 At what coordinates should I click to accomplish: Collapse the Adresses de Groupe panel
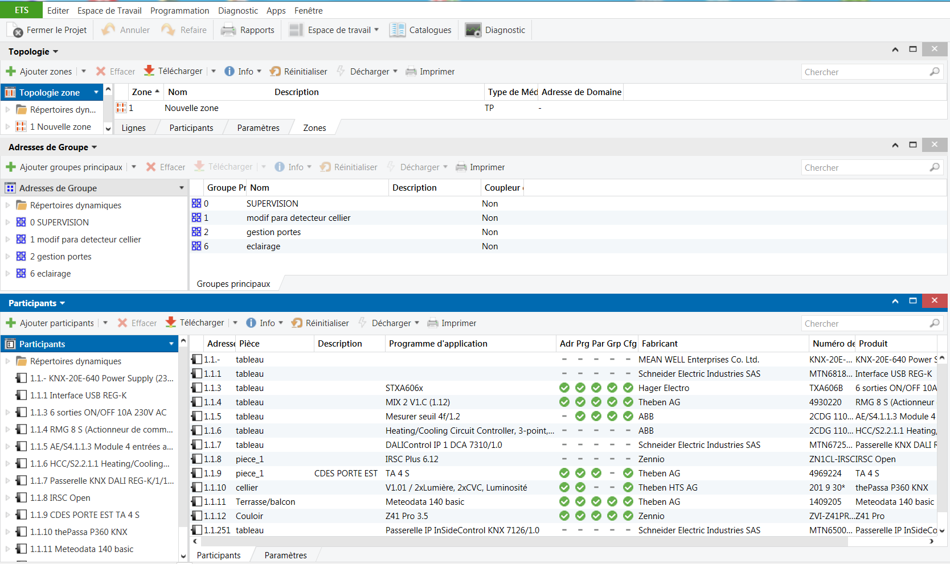(x=895, y=145)
